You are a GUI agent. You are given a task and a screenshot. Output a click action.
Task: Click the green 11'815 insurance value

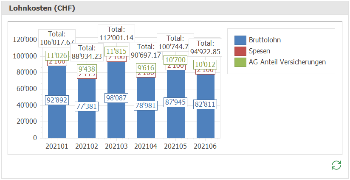(x=116, y=51)
